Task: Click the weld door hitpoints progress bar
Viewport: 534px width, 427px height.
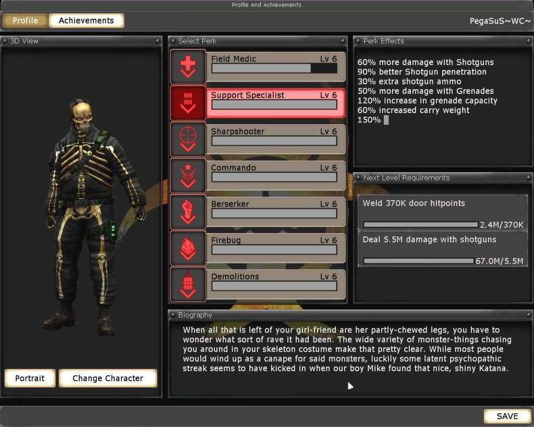Action: pyautogui.click(x=420, y=224)
